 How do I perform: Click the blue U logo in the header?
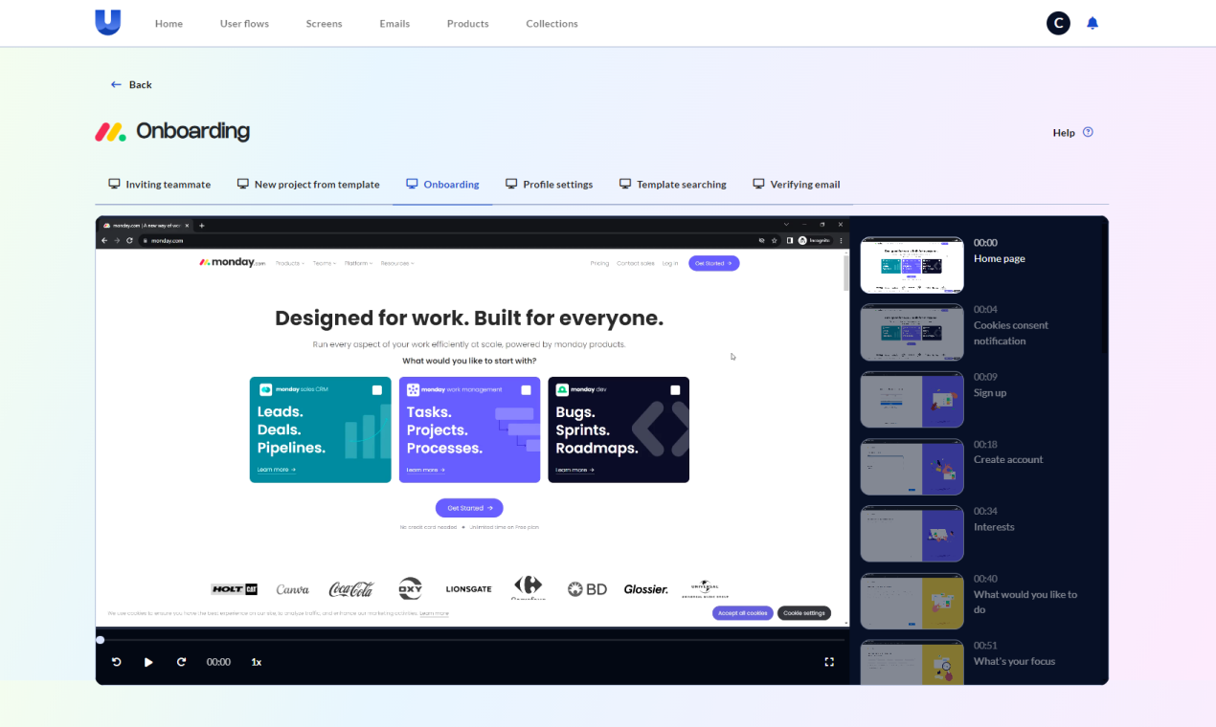pos(108,23)
